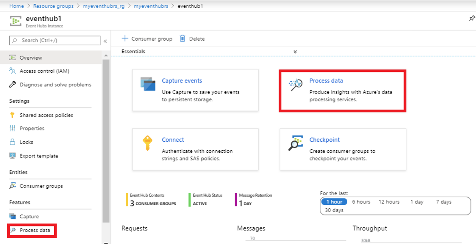The image size is (476, 245).
Task: Click the Throughput chart heading
Action: 370,228
